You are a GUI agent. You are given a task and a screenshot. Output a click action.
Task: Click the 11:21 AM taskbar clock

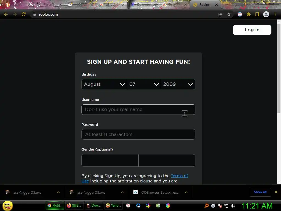pyautogui.click(x=257, y=206)
